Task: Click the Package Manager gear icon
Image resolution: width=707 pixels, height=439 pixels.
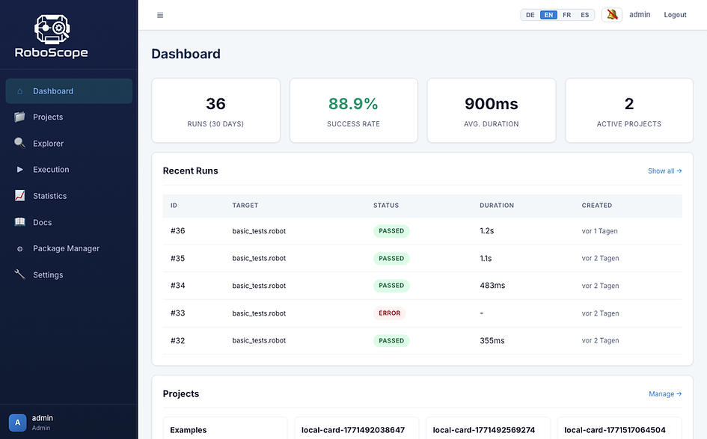Action: 20,249
